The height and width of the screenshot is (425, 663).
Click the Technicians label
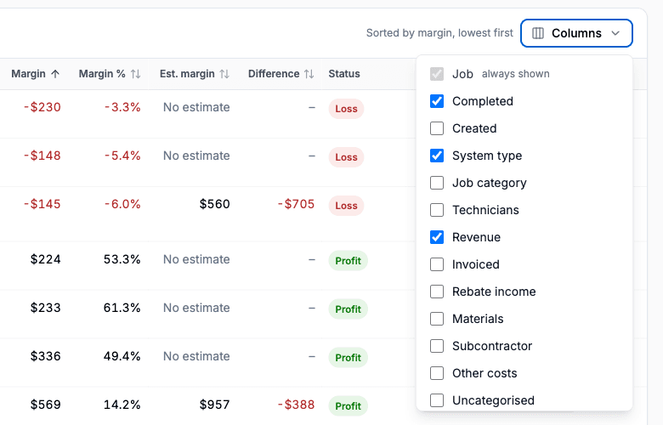485,210
